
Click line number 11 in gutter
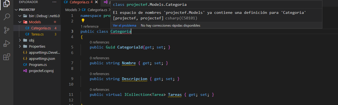pos(71,95)
